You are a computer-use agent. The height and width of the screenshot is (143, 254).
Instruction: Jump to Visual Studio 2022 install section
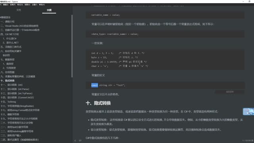(19, 26)
